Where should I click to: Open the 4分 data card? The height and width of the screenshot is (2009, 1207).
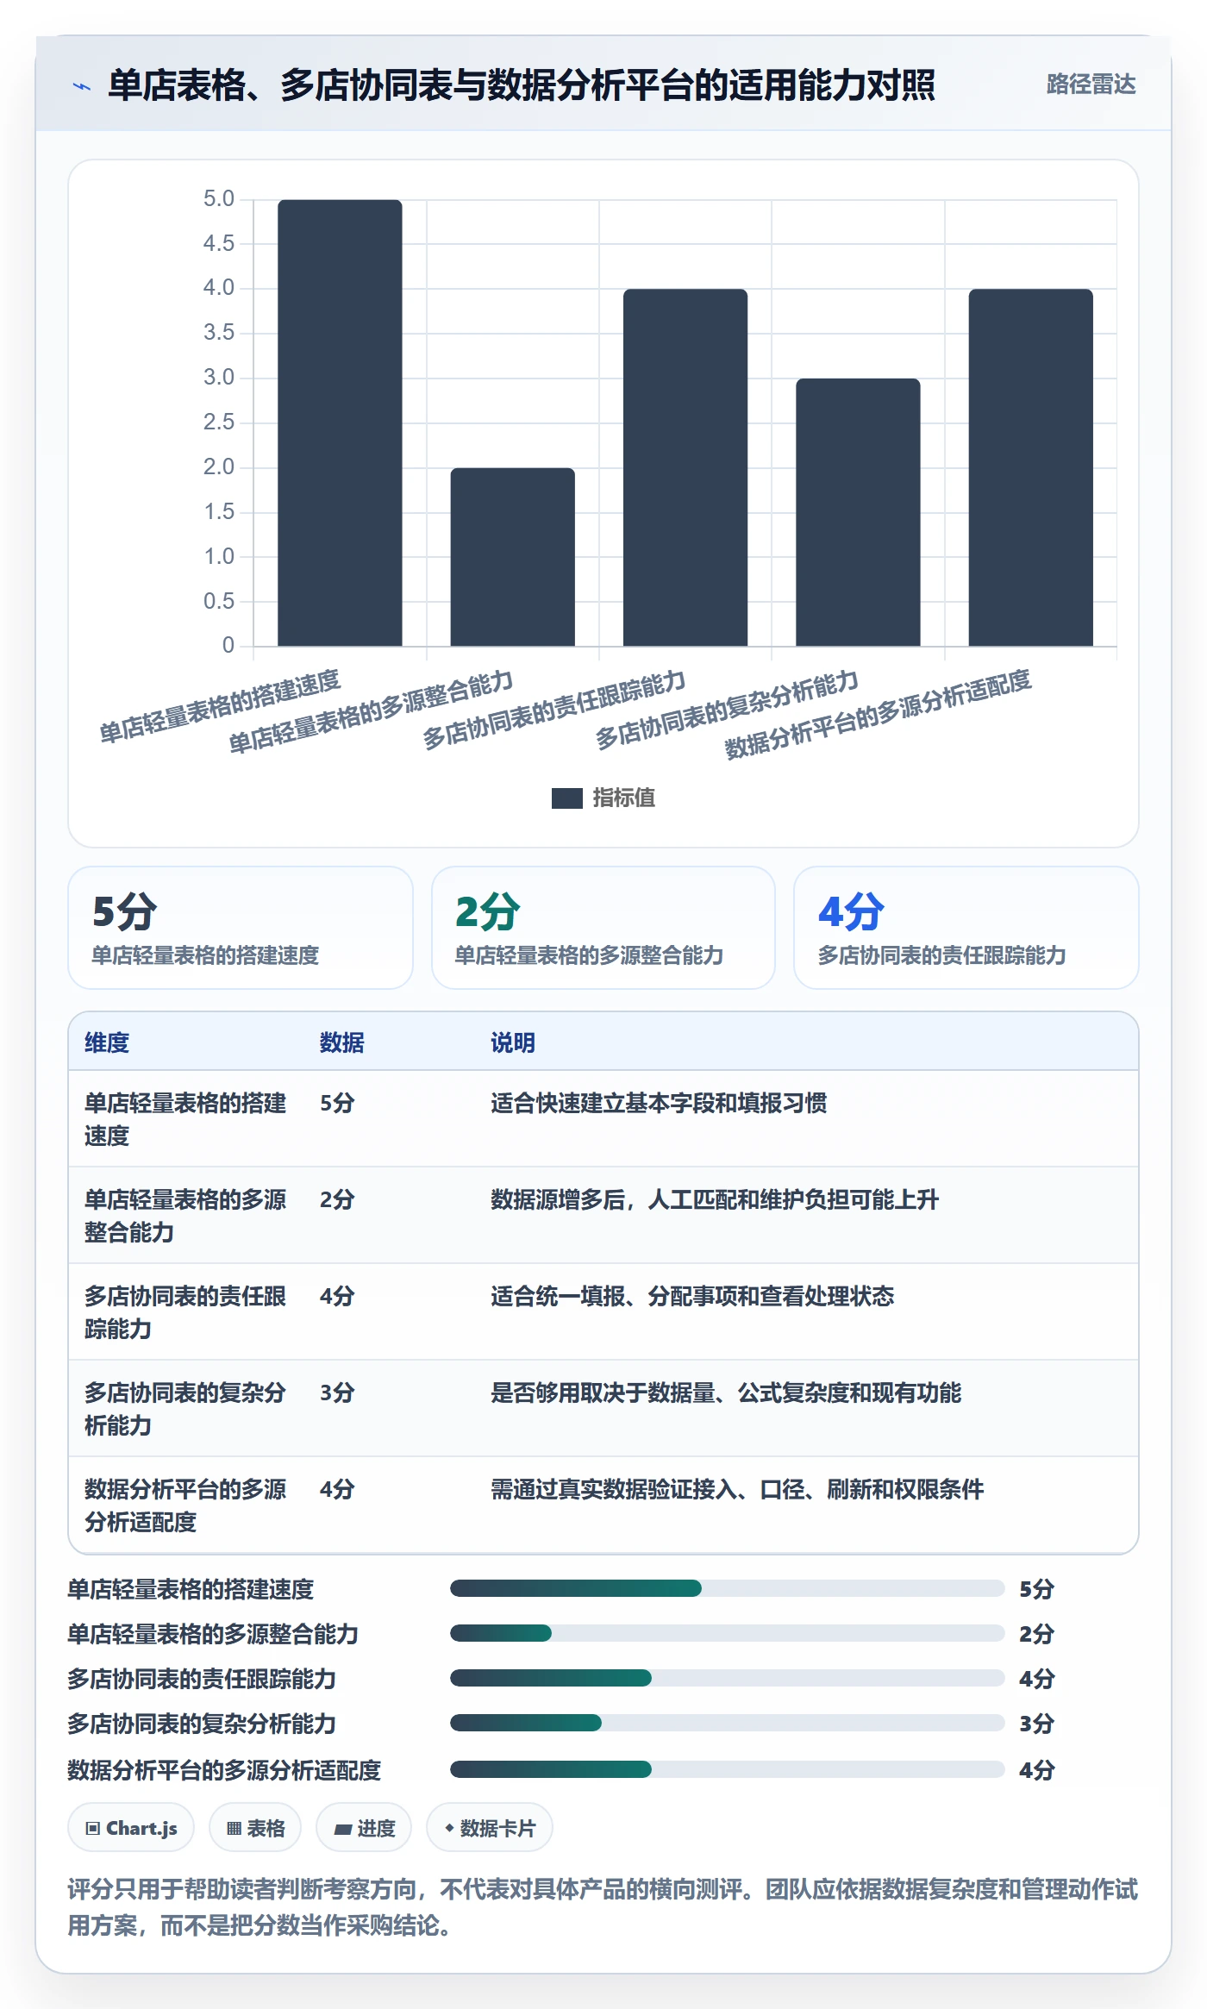(x=966, y=928)
